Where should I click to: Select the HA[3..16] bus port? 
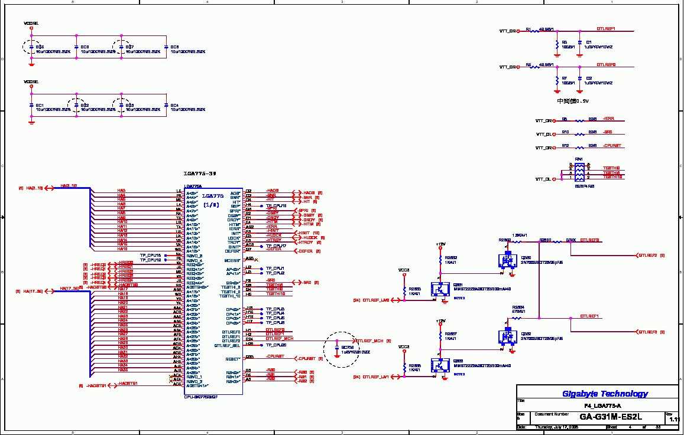pos(36,188)
